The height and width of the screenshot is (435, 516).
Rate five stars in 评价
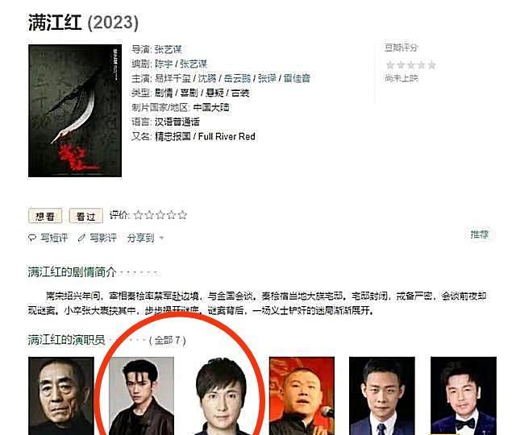182,215
